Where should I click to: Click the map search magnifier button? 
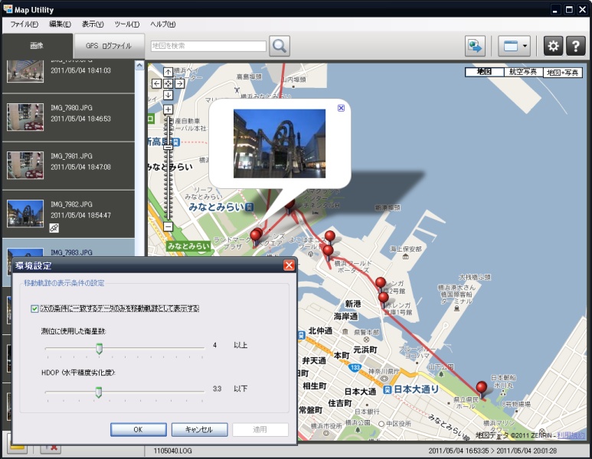click(280, 46)
